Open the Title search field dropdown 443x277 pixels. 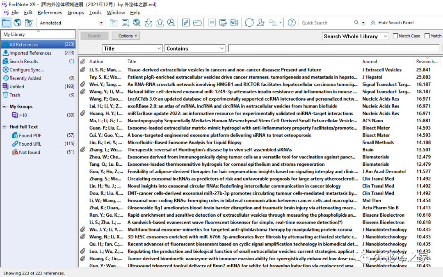132,48
